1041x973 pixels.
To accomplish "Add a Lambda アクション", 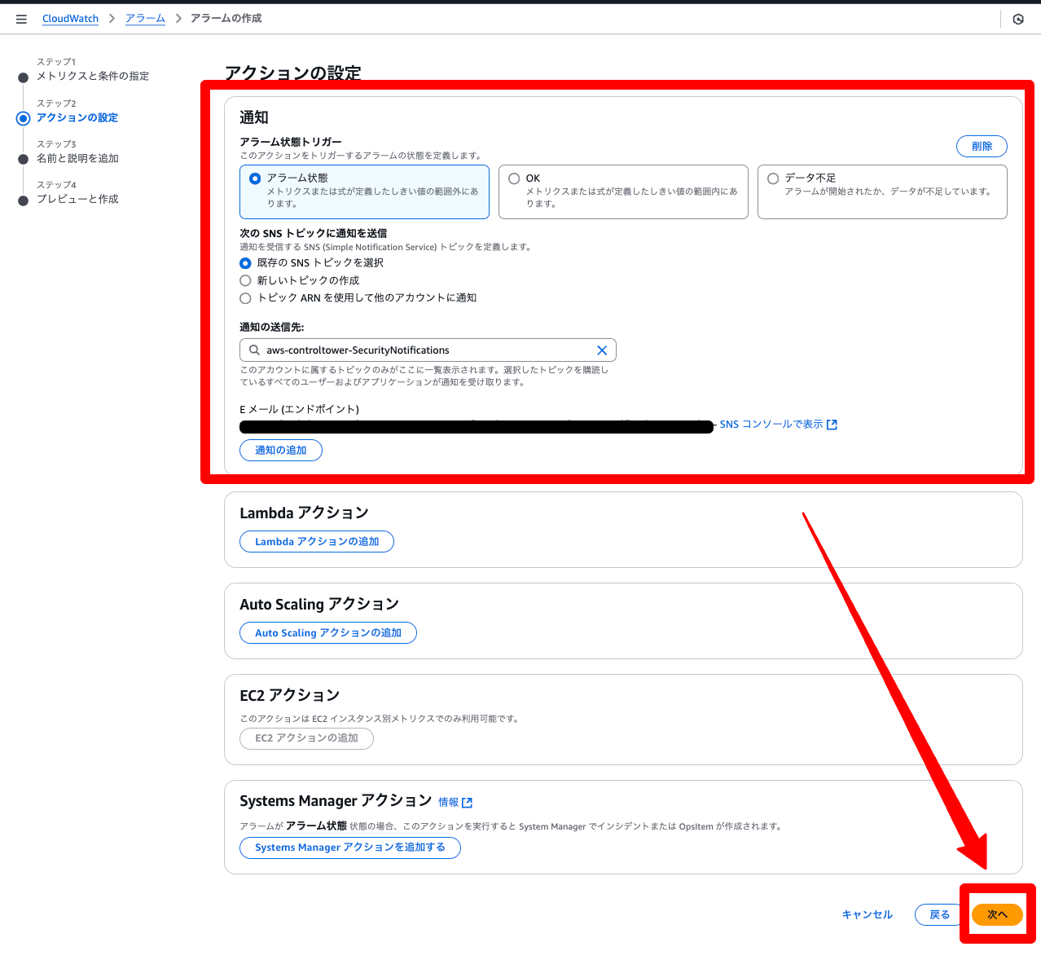I will 317,541.
